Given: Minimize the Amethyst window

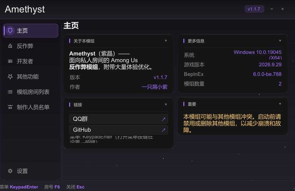Looking at the screenshot, I should click(272, 9).
